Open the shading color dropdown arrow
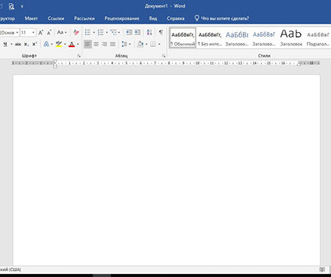331x277 pixels. point(146,44)
